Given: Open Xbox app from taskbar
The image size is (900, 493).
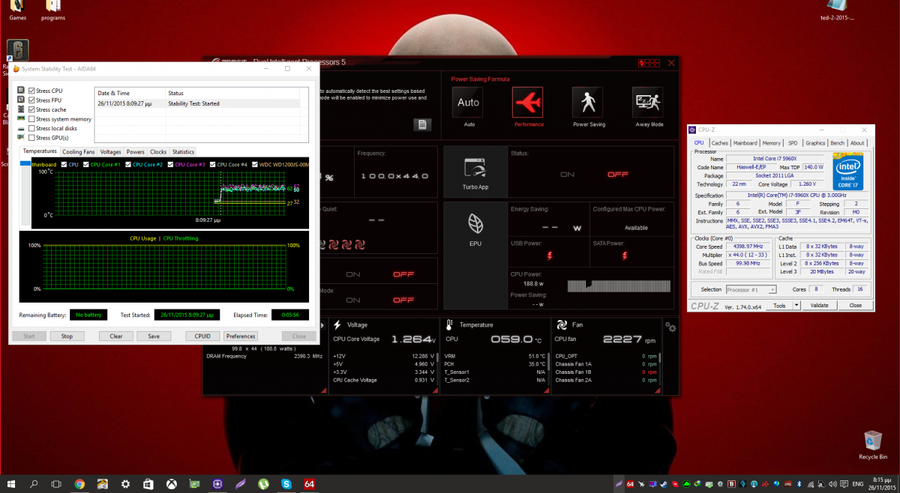Looking at the screenshot, I should point(172,484).
